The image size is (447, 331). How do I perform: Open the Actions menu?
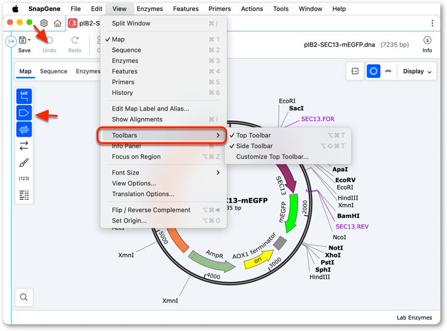pos(252,9)
